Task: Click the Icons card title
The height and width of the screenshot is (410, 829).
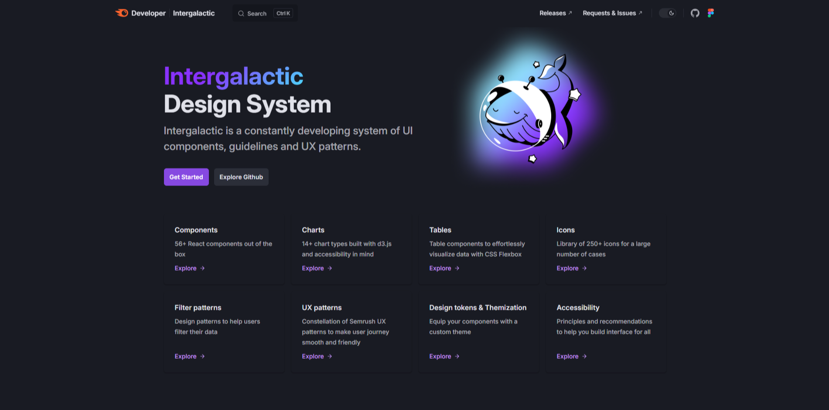Action: (566, 230)
